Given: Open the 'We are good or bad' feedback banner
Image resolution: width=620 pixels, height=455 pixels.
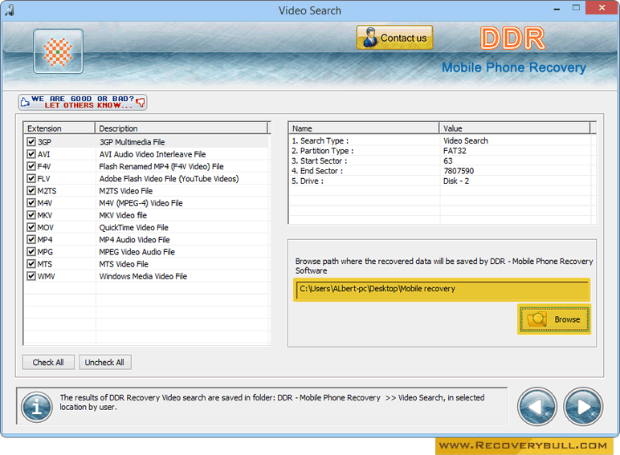Looking at the screenshot, I should [82, 102].
